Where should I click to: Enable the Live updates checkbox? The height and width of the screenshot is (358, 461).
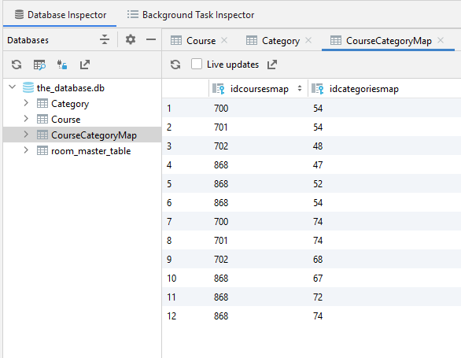click(197, 64)
